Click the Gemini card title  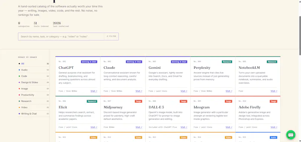[155, 68]
